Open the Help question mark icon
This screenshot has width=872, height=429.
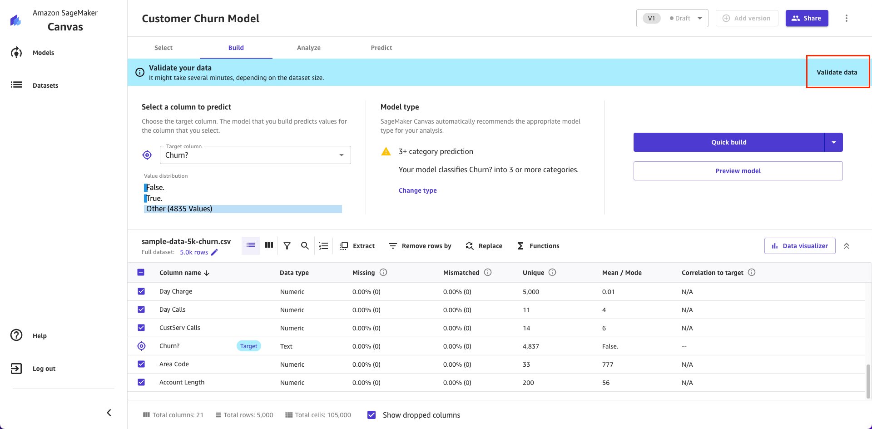[16, 335]
